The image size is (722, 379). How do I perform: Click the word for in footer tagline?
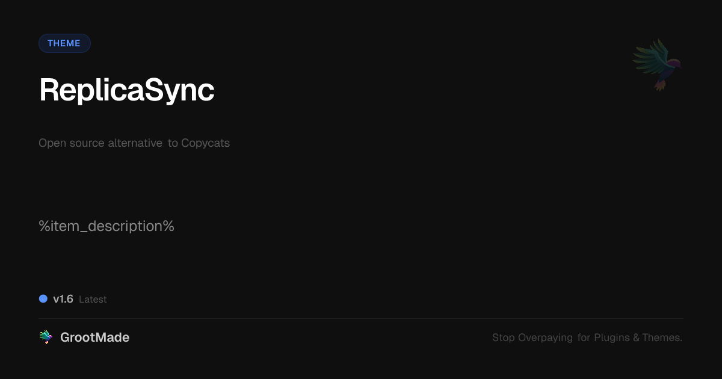click(x=584, y=337)
